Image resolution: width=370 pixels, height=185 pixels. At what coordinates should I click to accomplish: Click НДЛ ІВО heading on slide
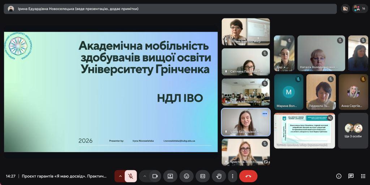point(180,98)
